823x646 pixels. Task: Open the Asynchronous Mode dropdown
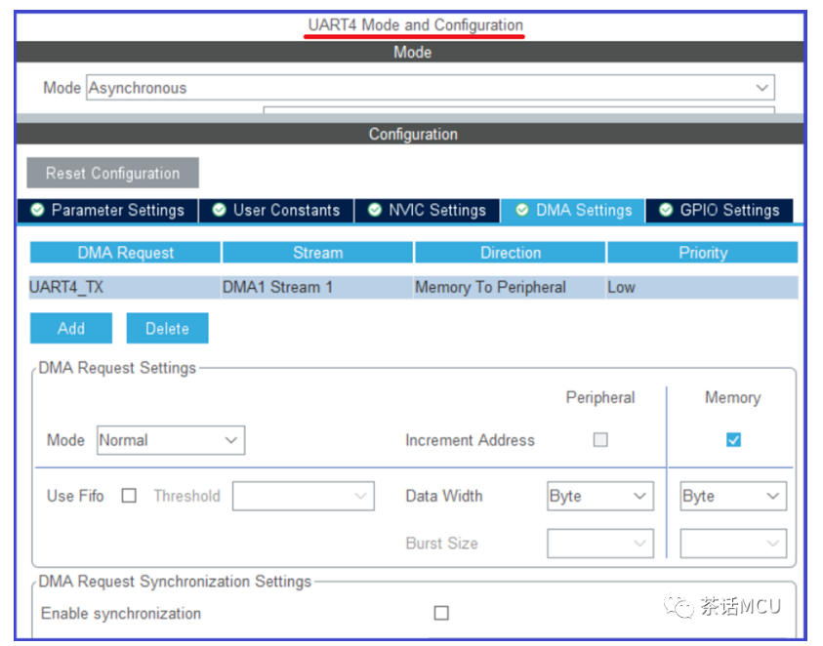[x=431, y=88]
